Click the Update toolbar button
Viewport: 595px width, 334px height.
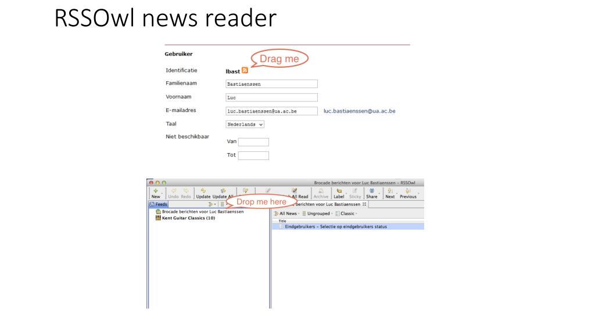[x=203, y=194]
